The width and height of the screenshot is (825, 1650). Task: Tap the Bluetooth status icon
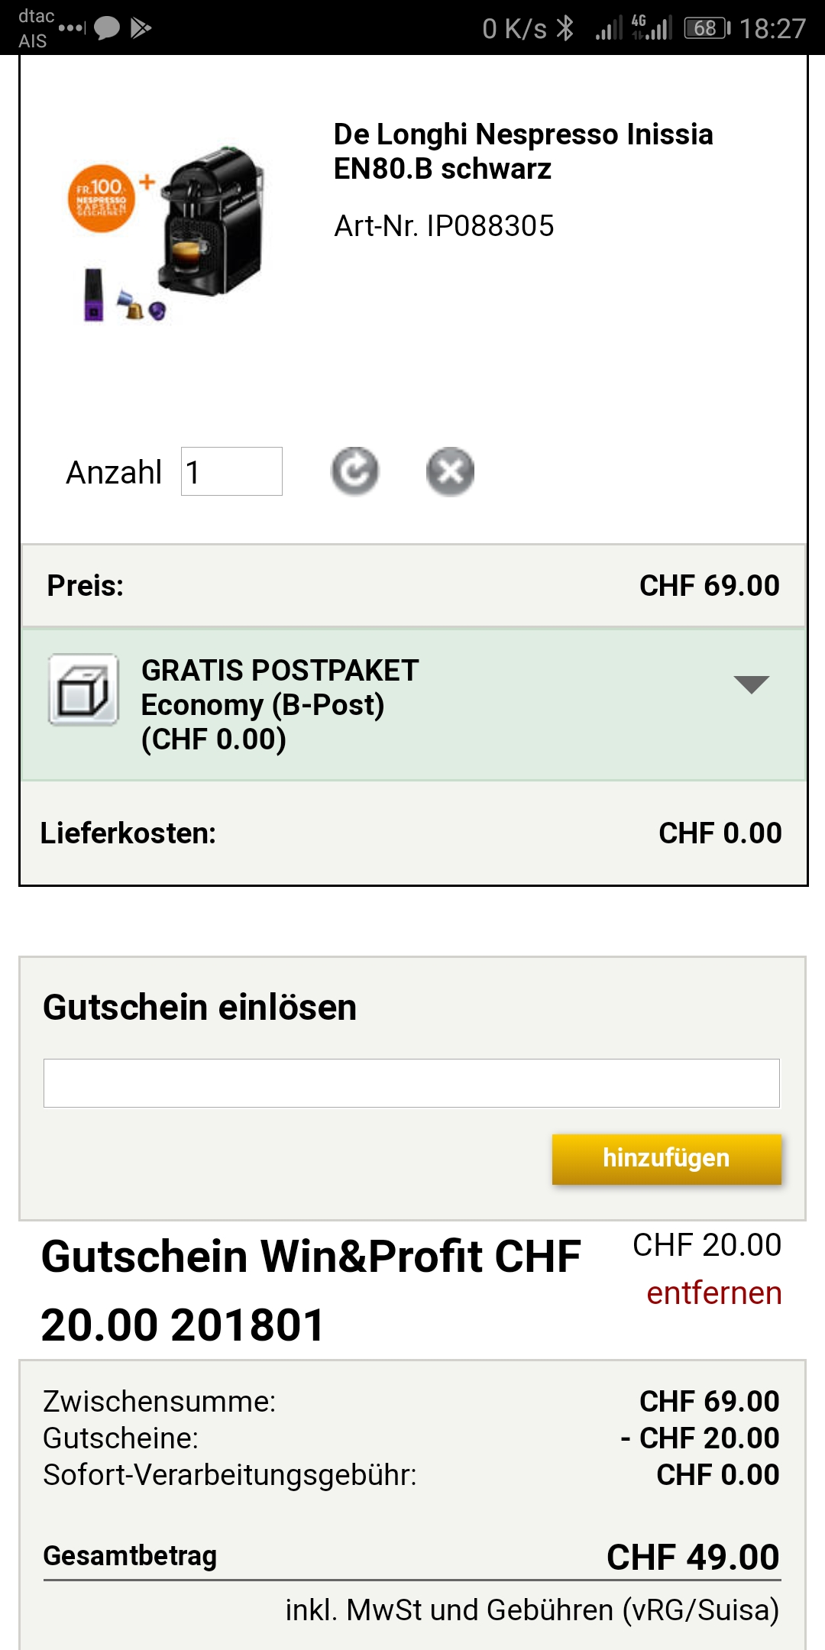[x=565, y=28]
